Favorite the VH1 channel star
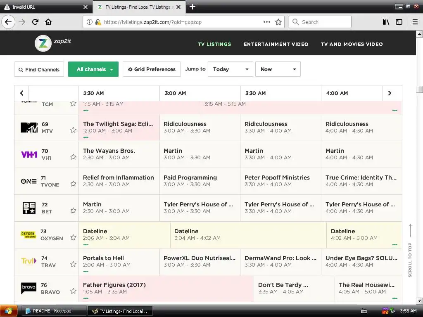423x317 pixels. tap(73, 157)
